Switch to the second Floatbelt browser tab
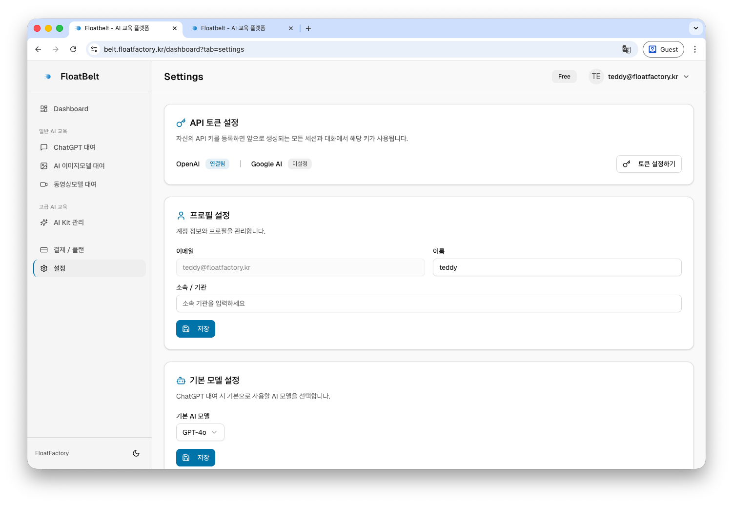The height and width of the screenshot is (505, 733). tap(233, 28)
